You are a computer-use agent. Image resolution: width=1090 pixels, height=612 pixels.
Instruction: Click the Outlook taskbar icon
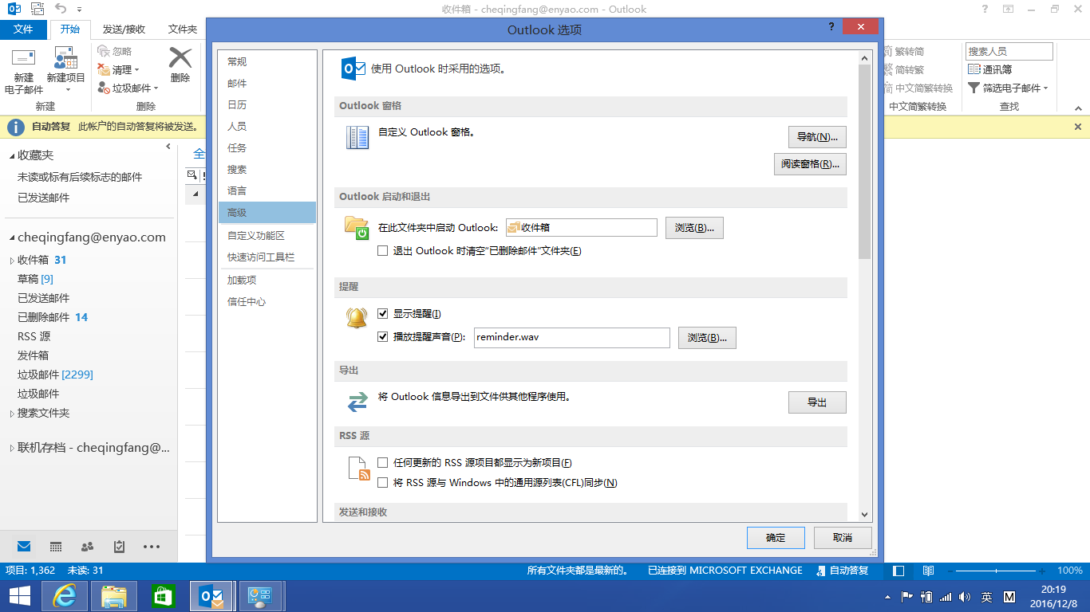click(211, 596)
